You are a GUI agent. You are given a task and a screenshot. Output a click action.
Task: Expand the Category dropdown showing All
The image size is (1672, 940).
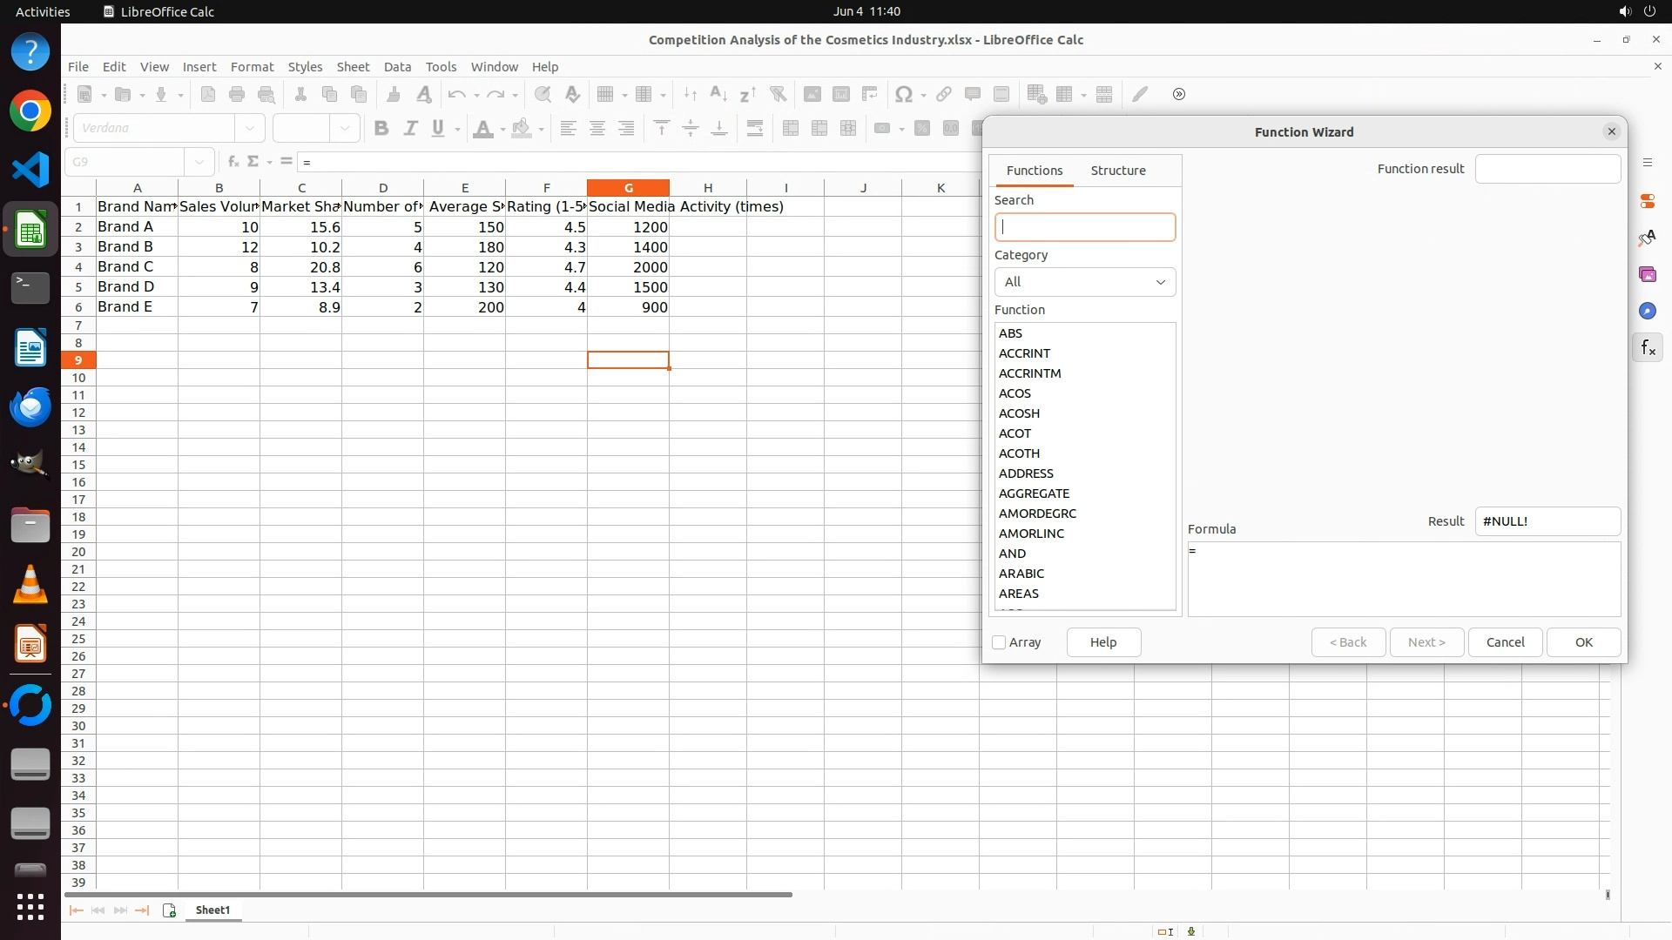[x=1085, y=282]
